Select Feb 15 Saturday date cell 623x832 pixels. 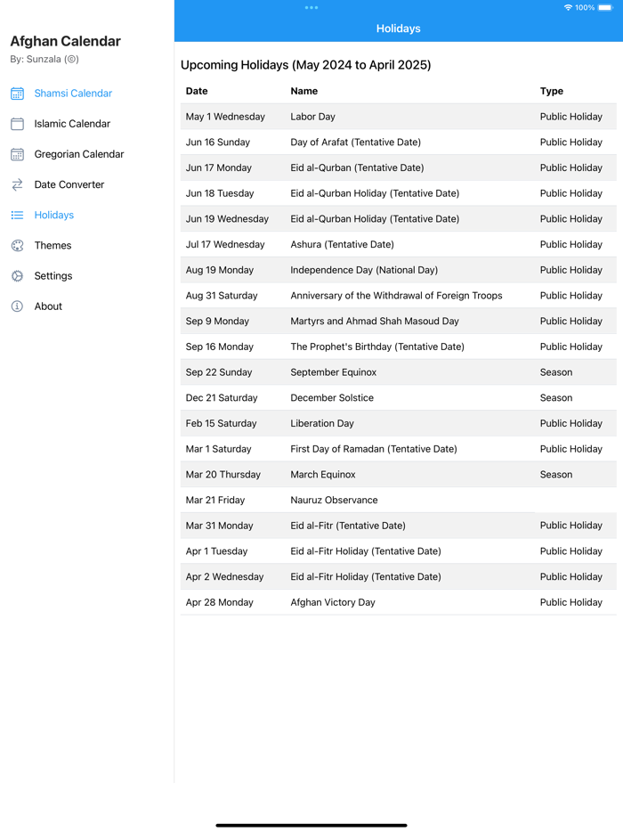point(221,423)
